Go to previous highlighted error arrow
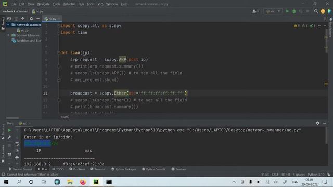Screen dimensions: 333x187 319,25
